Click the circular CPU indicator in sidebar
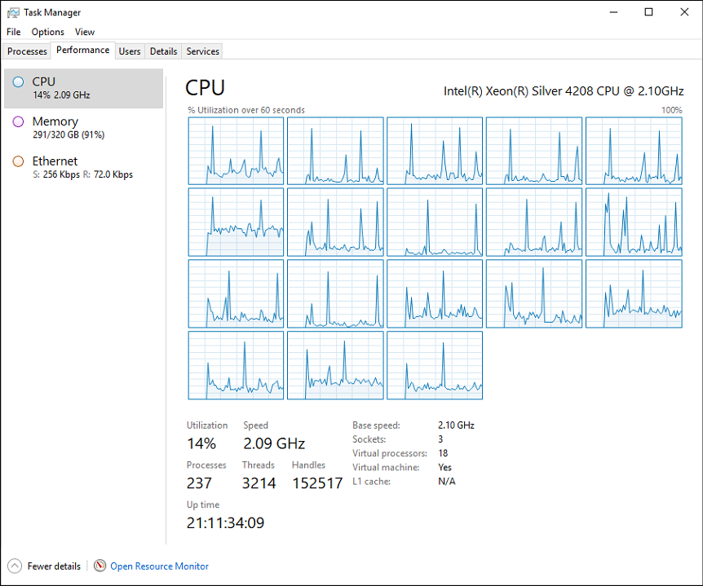703x586 pixels. (18, 82)
